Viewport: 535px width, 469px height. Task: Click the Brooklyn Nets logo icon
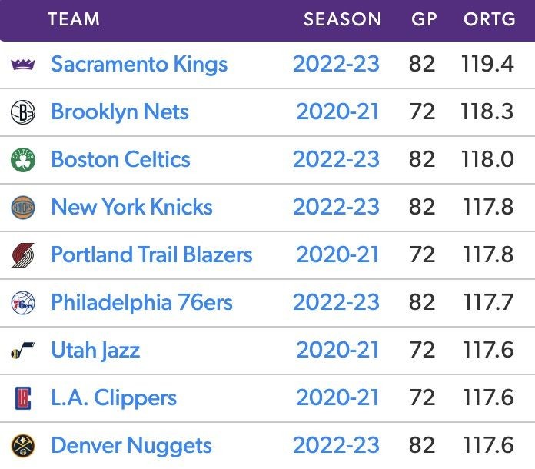pos(23,112)
